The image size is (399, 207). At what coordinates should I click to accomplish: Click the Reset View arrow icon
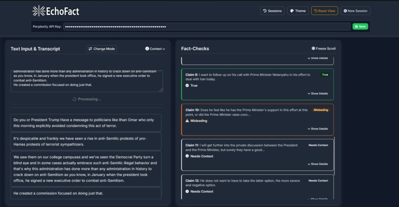pyautogui.click(x=316, y=11)
